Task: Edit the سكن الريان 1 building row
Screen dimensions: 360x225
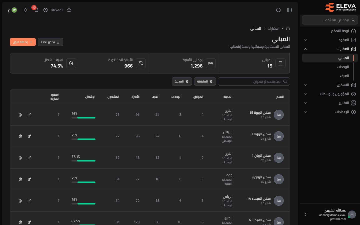Action: (29, 158)
